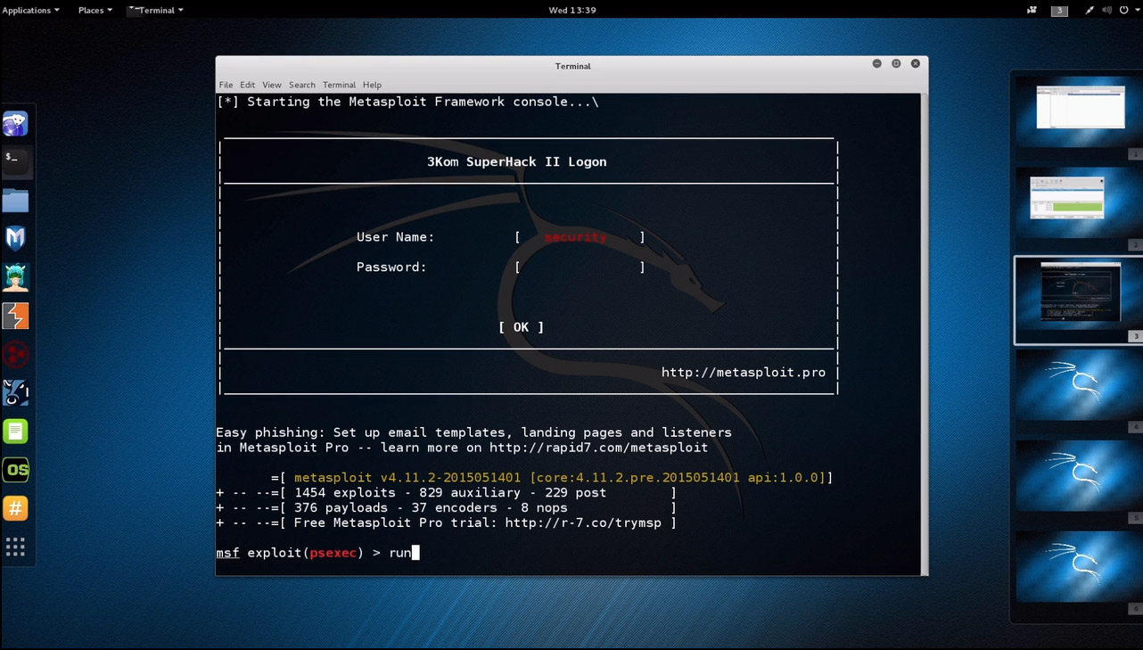Open the Applications menu in top bar

pos(31,10)
